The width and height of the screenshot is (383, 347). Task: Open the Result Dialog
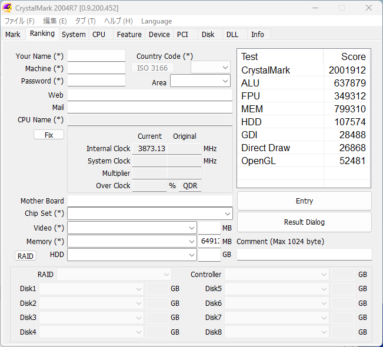pyautogui.click(x=304, y=222)
